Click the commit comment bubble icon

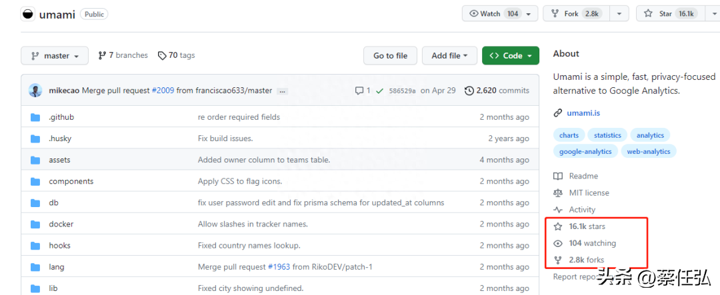359,91
